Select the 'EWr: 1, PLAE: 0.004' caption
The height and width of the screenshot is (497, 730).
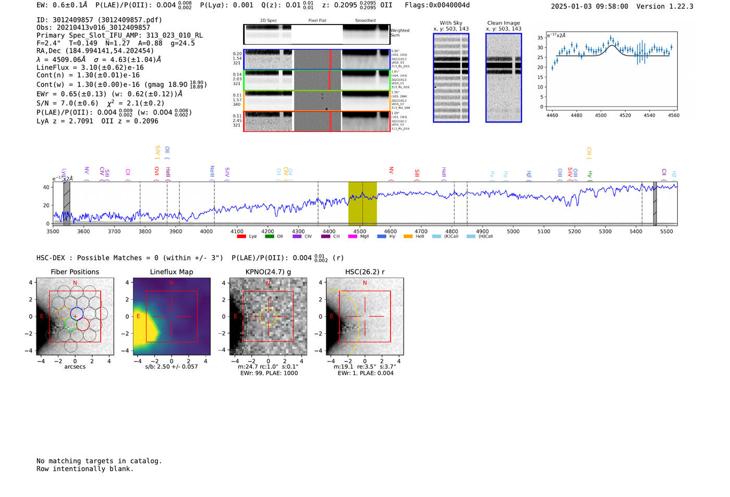click(366, 373)
